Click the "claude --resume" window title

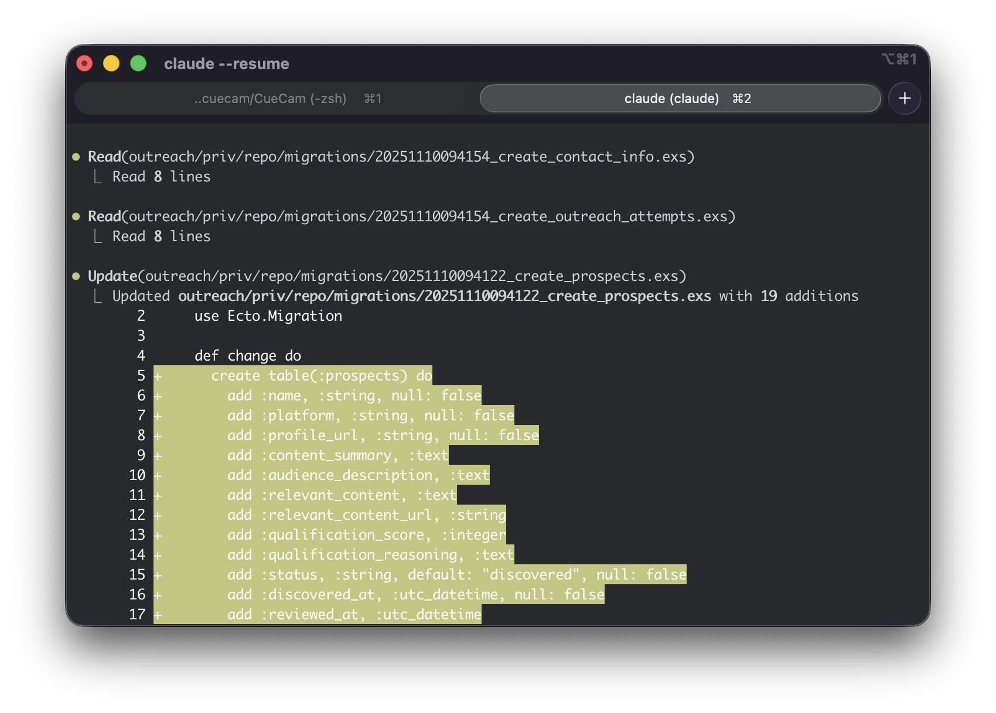click(226, 64)
